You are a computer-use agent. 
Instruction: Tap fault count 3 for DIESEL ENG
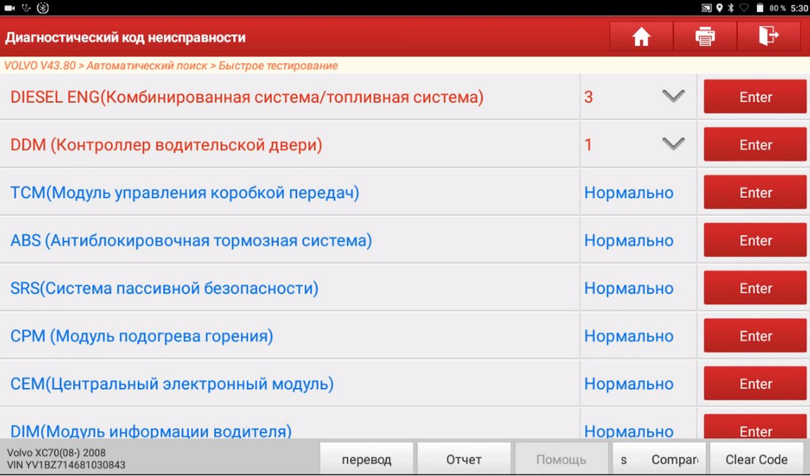click(588, 97)
